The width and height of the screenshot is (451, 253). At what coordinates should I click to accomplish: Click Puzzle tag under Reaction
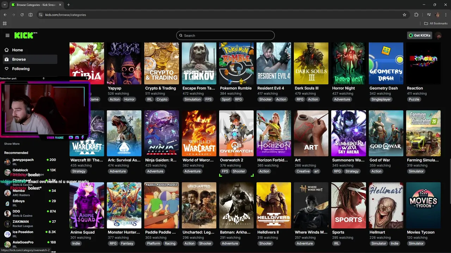(414, 99)
